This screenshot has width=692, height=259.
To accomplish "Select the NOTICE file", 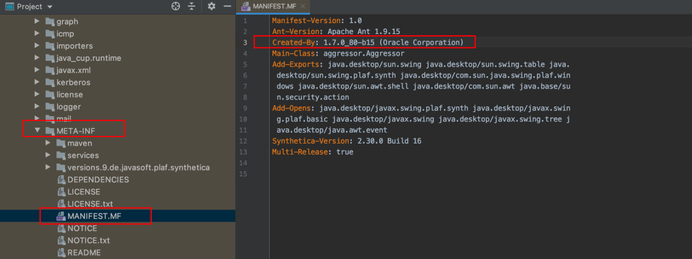I will (x=82, y=228).
